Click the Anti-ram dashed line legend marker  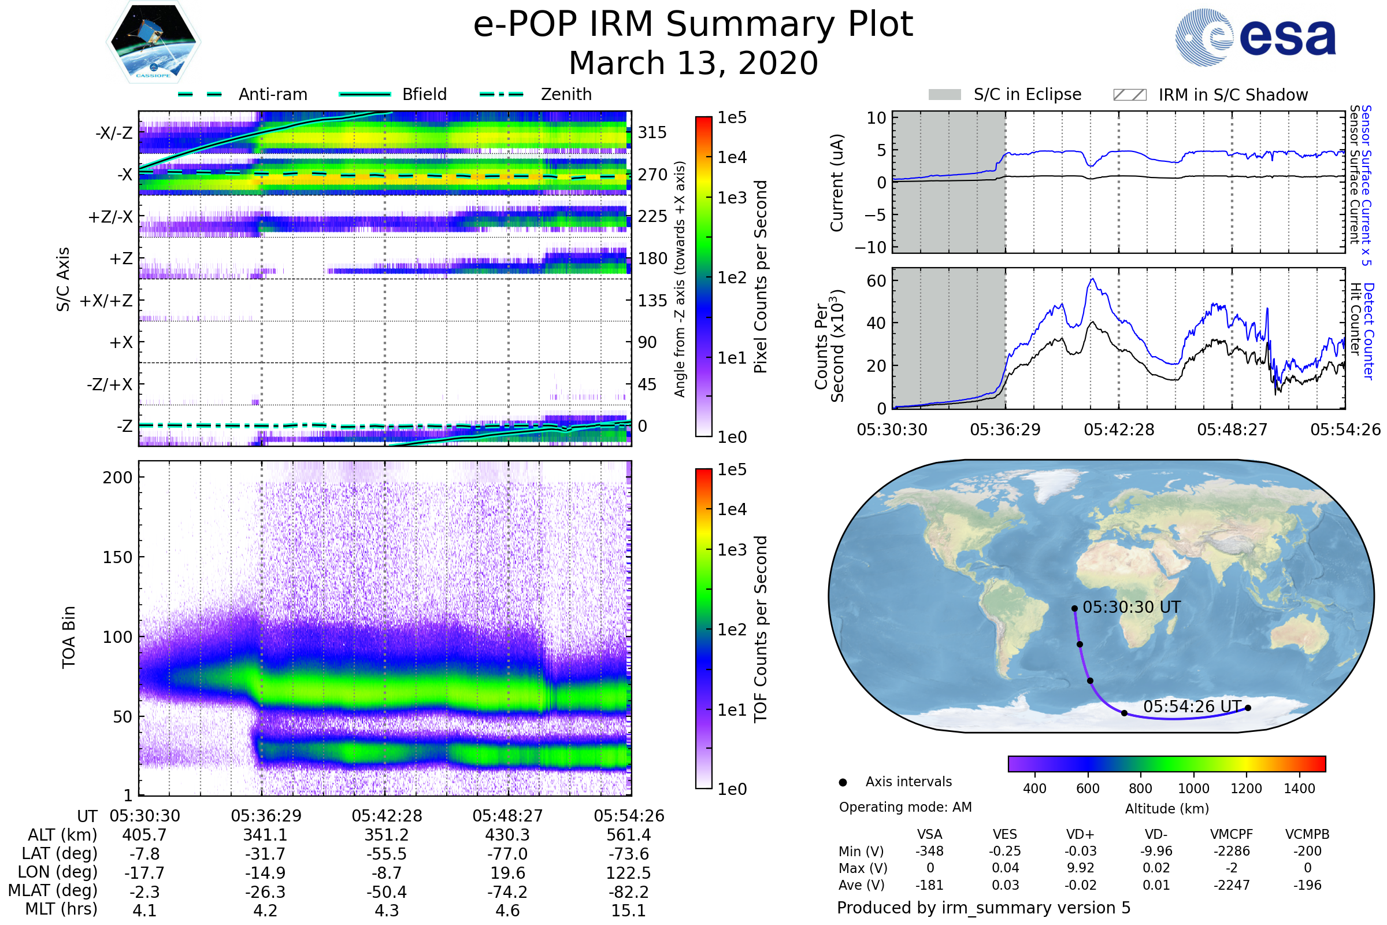point(200,94)
